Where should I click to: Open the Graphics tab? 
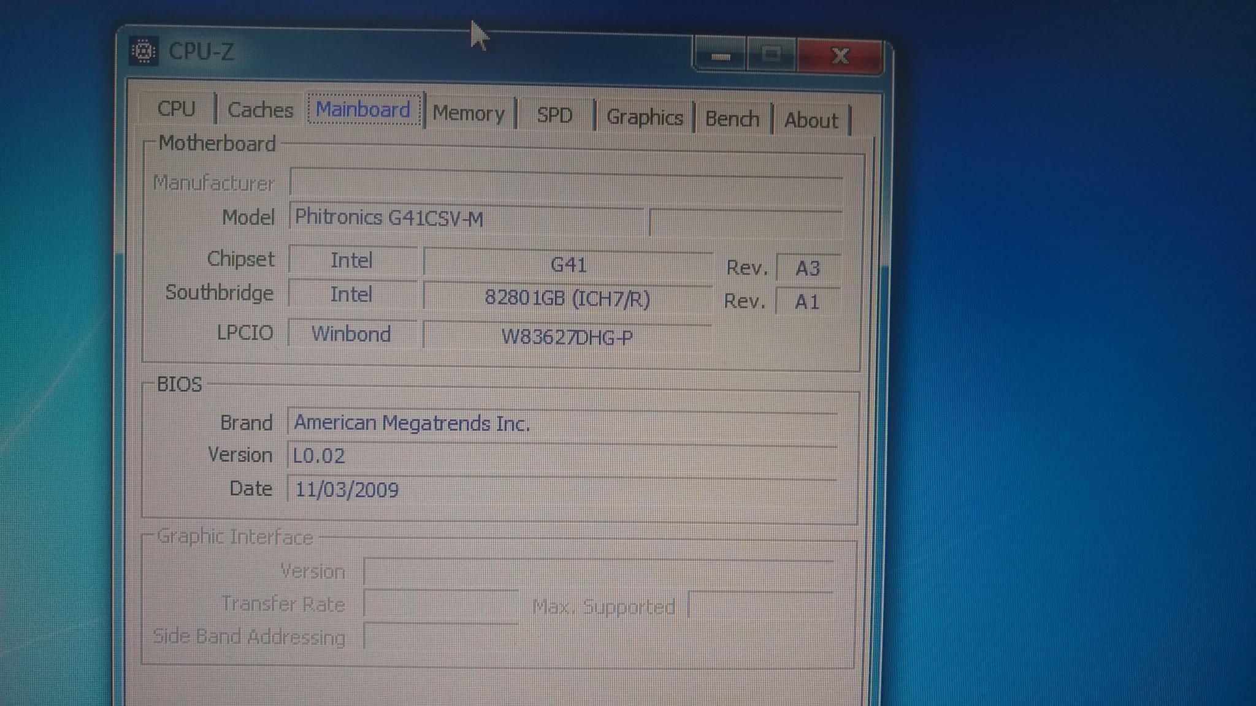point(644,117)
